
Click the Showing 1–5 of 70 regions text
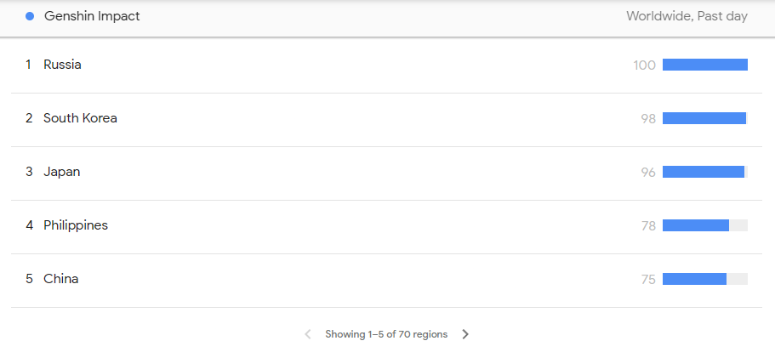(x=385, y=334)
